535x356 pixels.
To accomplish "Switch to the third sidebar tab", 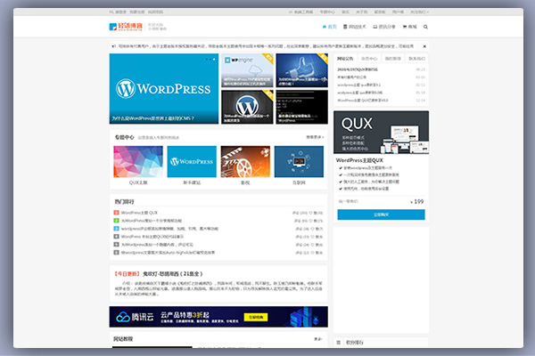I will coord(393,59).
